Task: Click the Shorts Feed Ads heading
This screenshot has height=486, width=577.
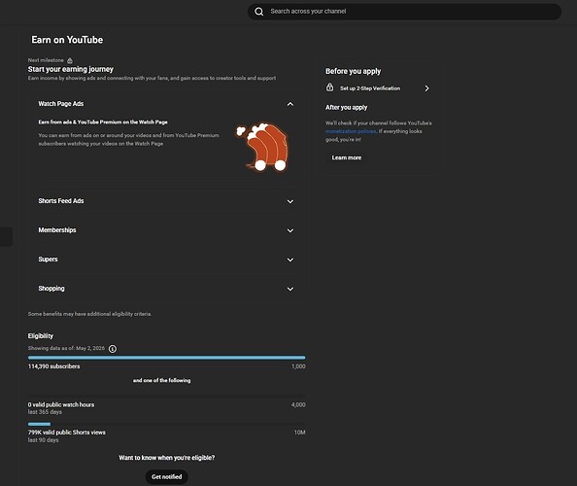Action: [61, 201]
